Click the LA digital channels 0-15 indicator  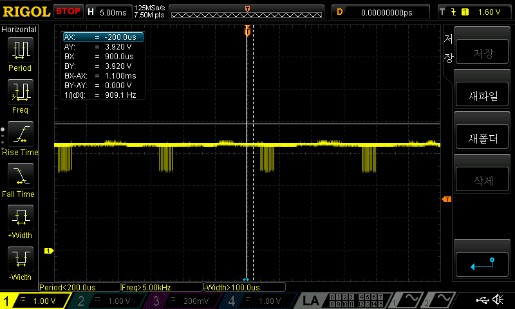coord(356,301)
